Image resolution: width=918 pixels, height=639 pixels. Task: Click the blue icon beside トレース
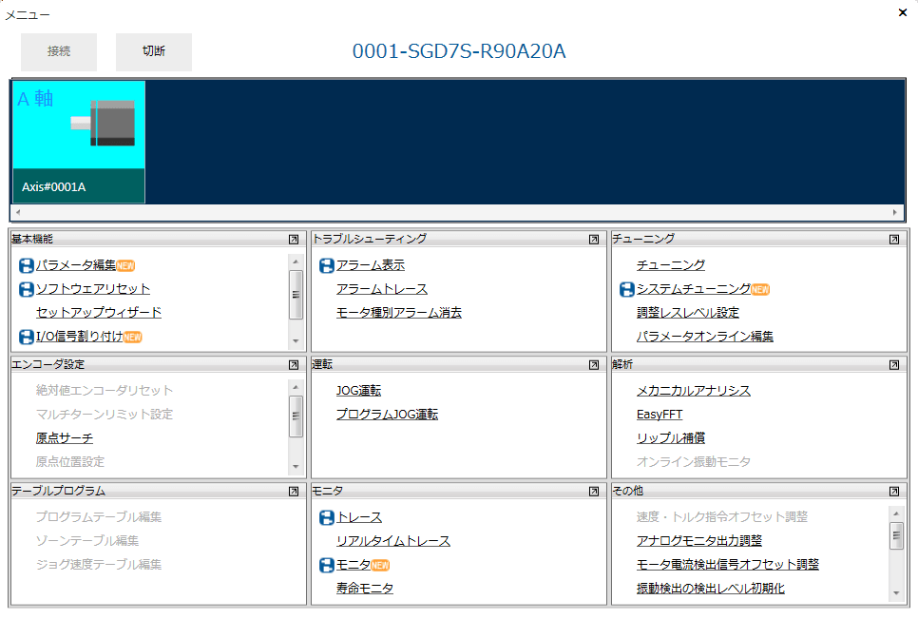(326, 517)
